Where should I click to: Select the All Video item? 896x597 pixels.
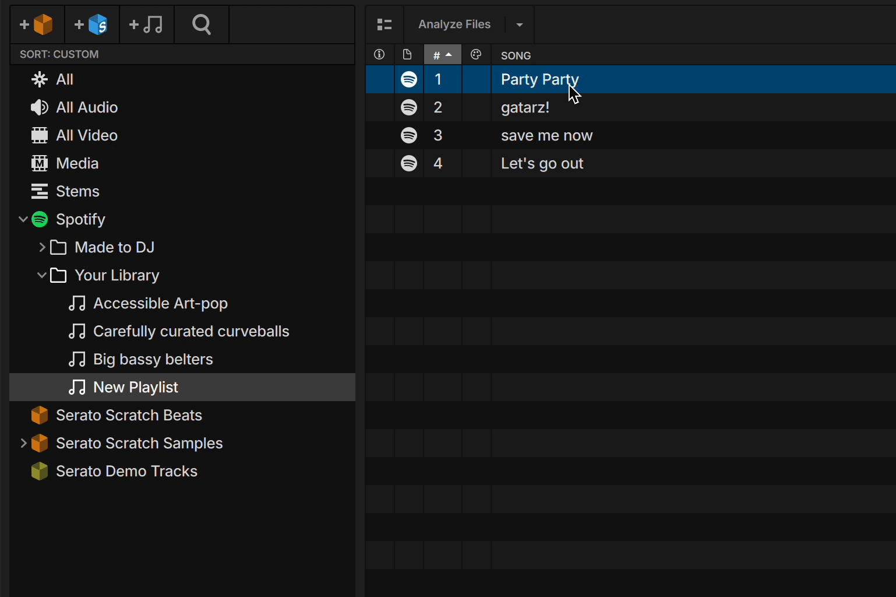182,135
